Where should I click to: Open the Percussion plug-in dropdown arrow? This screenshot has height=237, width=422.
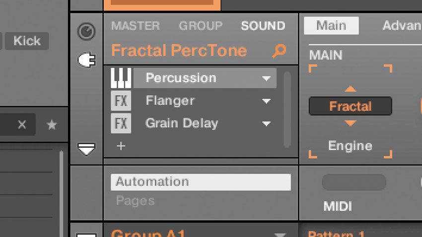tap(266, 78)
